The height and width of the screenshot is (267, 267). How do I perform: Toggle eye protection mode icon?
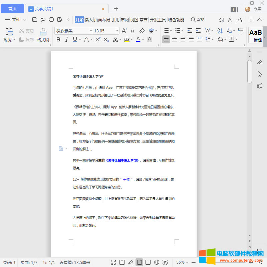[x=165, y=262]
